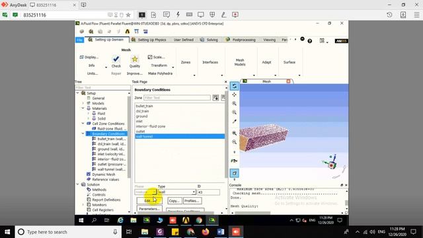Screen dimensions: 423x238
Task: Open AnyDesk keyboard settings icon
Action: (189, 15)
